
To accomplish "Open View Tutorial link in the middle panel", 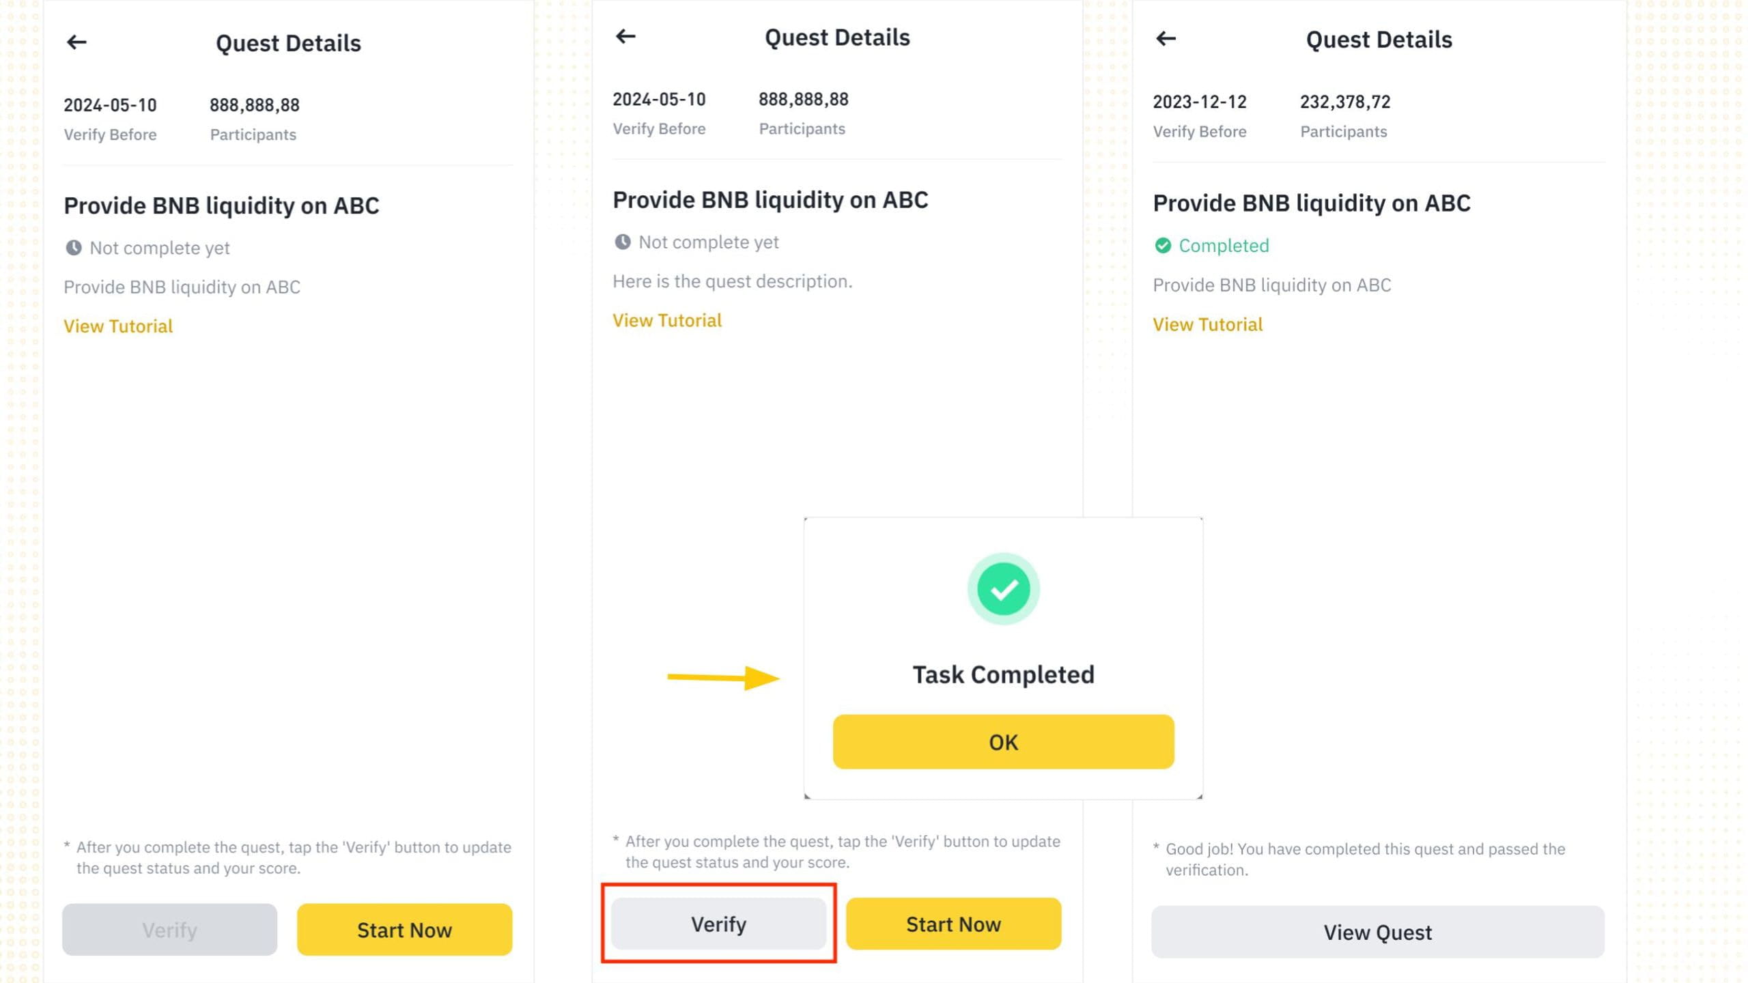I will [x=667, y=320].
